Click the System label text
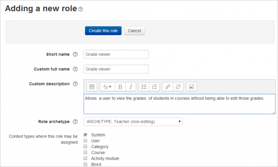The width and height of the screenshot is (278, 167). pyautogui.click(x=98, y=135)
